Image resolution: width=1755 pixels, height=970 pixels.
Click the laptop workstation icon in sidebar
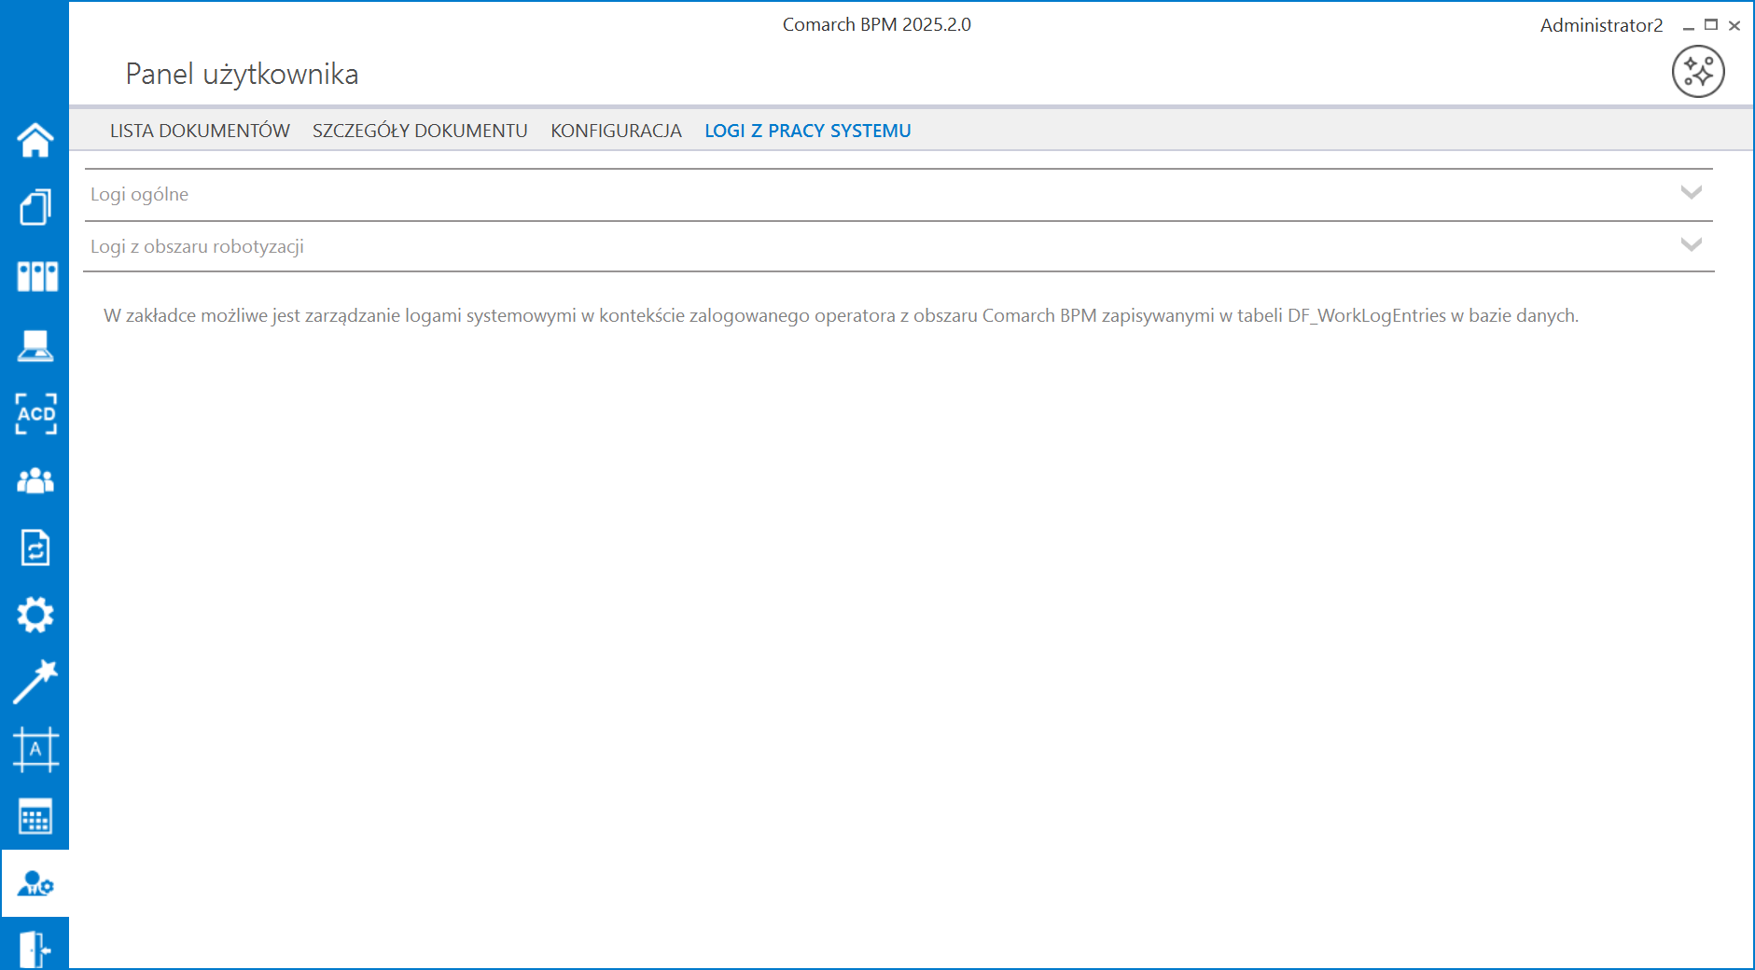35,344
